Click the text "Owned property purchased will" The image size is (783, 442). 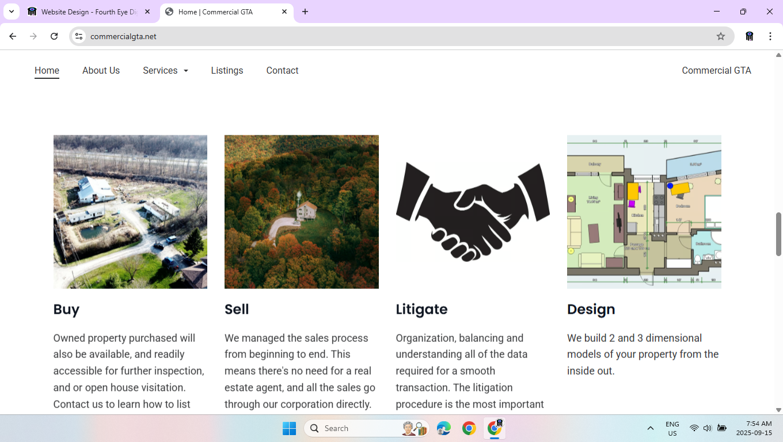pos(124,338)
